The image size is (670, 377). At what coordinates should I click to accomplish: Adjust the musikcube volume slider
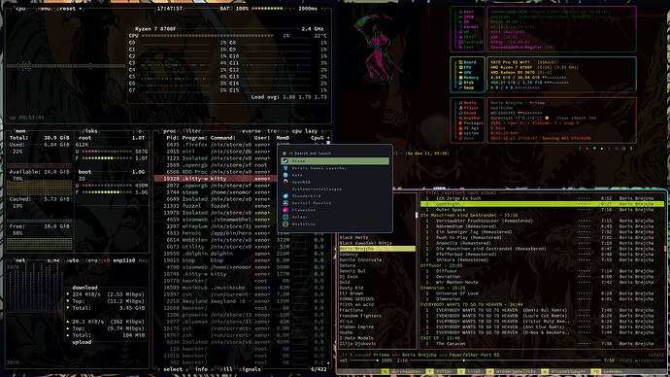[364, 360]
